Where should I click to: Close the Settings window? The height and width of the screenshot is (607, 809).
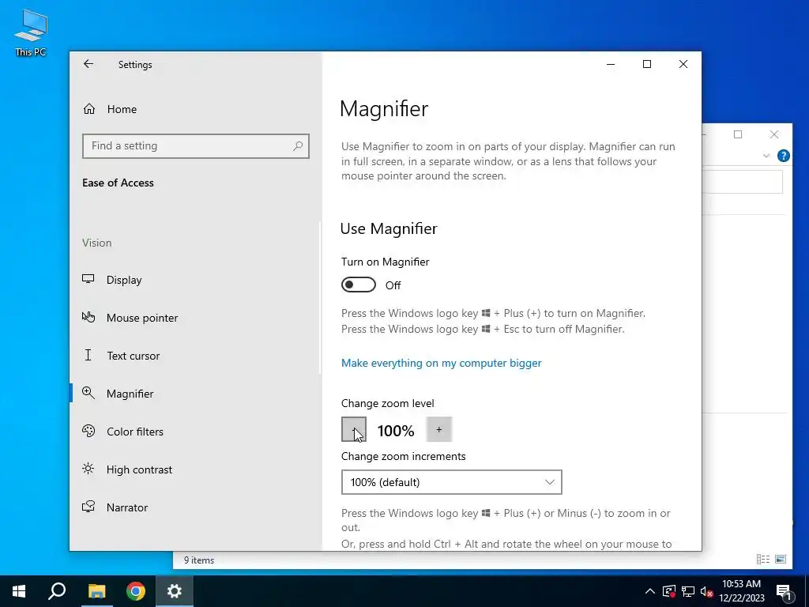tap(683, 64)
